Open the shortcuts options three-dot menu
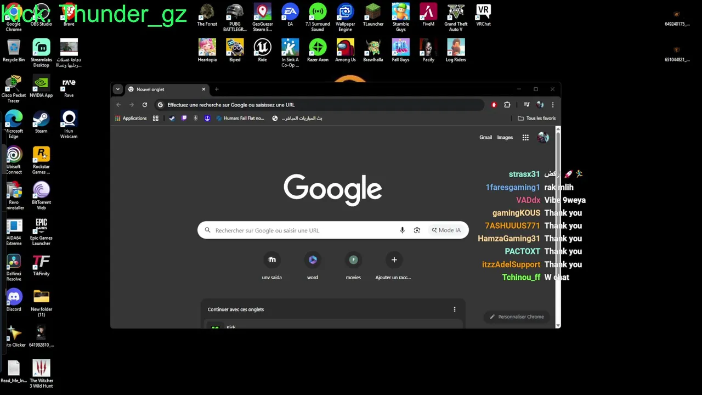 point(454,309)
